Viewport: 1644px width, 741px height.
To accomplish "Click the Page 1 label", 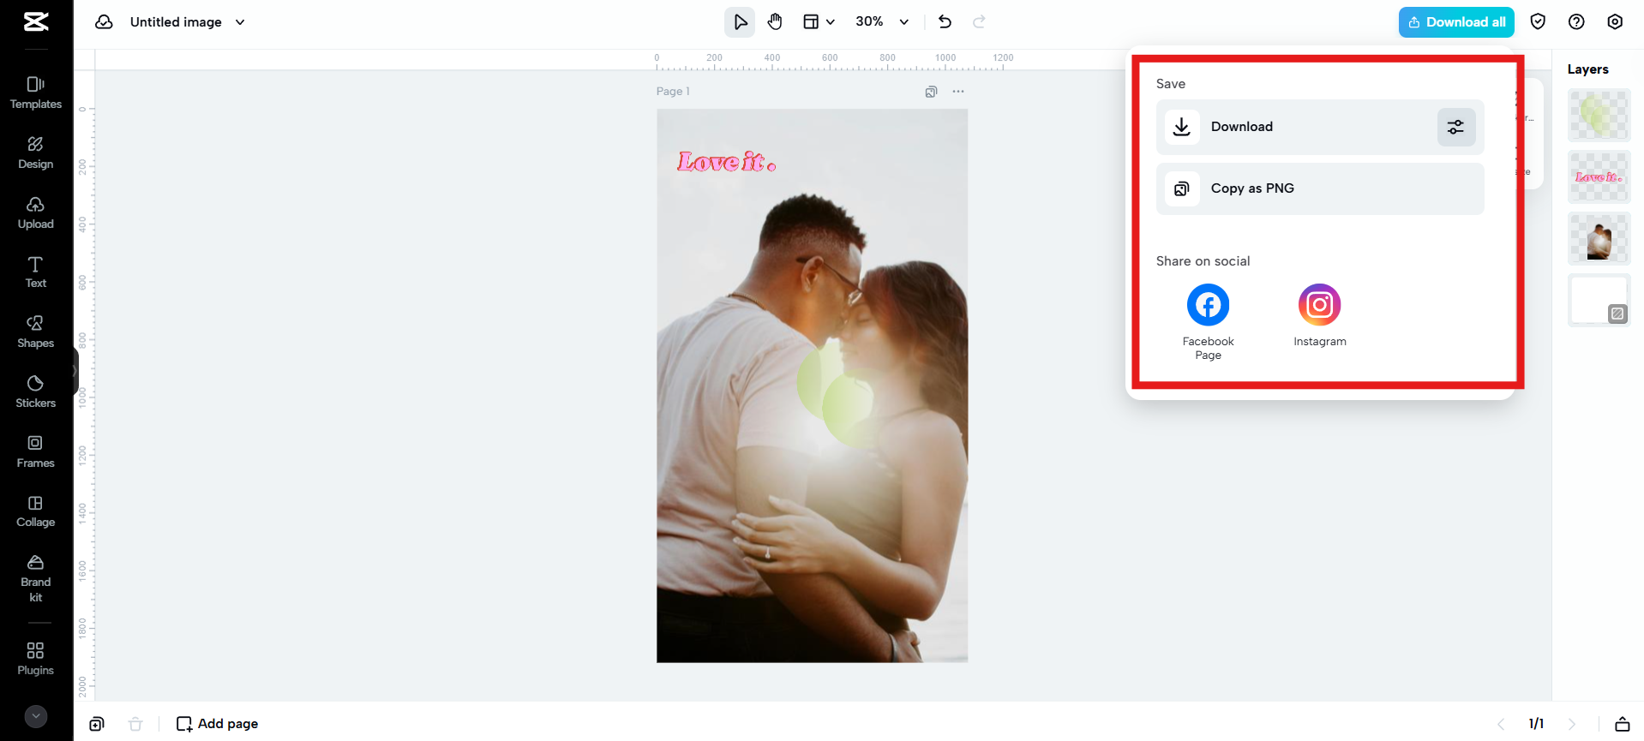I will 673,92.
